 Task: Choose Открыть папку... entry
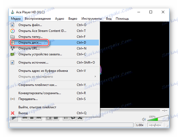tap(54, 37)
